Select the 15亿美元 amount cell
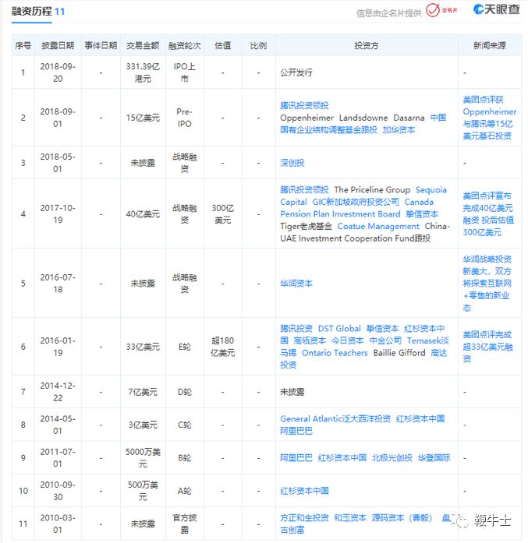This screenshot has width=528, height=543. tap(143, 118)
